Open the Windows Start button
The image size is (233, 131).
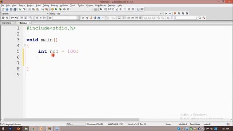[3, 128]
